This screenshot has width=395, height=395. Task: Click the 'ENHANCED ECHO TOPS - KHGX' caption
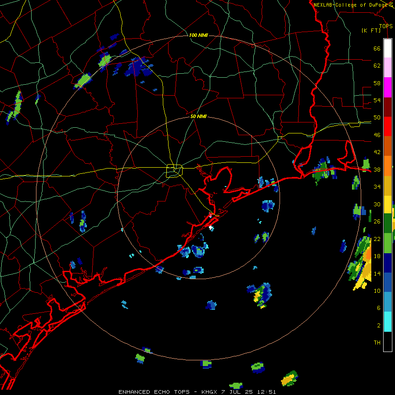(x=168, y=392)
